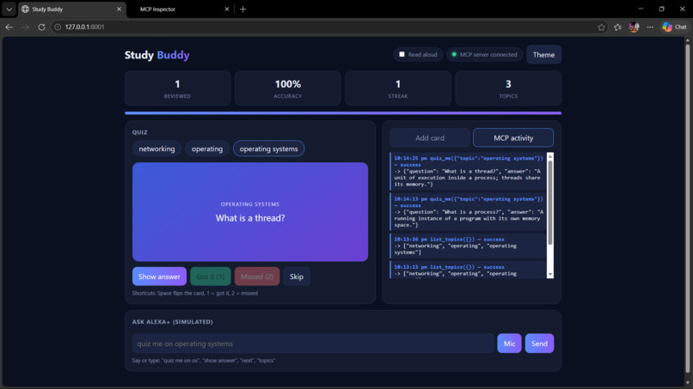The image size is (693, 389).
Task: Click the browser forward arrow
Action: click(25, 27)
